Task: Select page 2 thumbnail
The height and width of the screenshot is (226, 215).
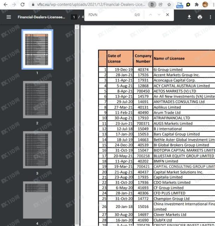Action: (x=37, y=100)
